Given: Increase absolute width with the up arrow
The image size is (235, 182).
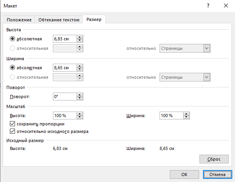Looking at the screenshot, I should tap(79, 66).
